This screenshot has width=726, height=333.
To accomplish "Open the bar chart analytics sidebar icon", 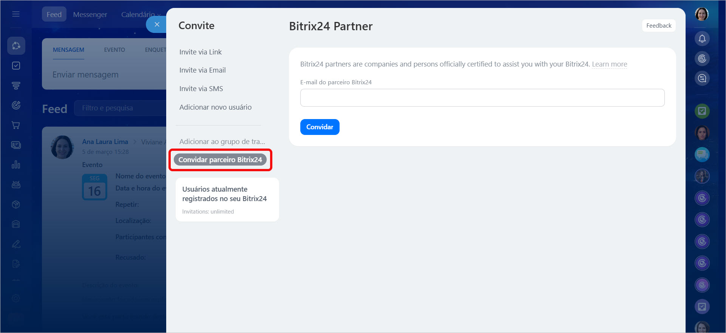I will click(16, 165).
